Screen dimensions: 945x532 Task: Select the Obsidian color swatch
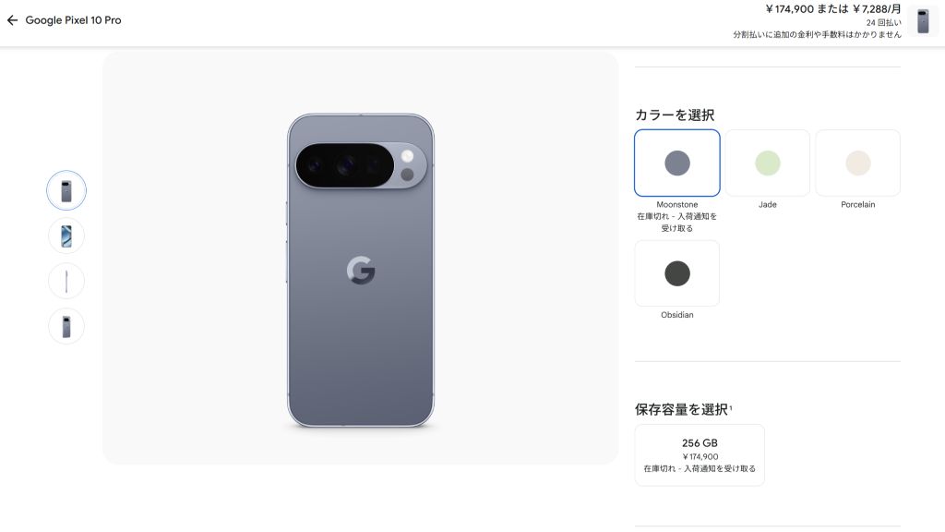[x=676, y=273]
